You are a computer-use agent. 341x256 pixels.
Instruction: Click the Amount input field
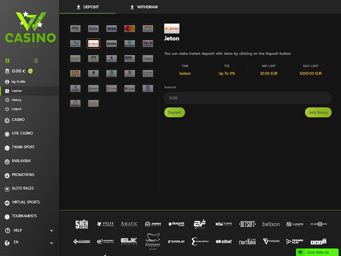pyautogui.click(x=248, y=98)
